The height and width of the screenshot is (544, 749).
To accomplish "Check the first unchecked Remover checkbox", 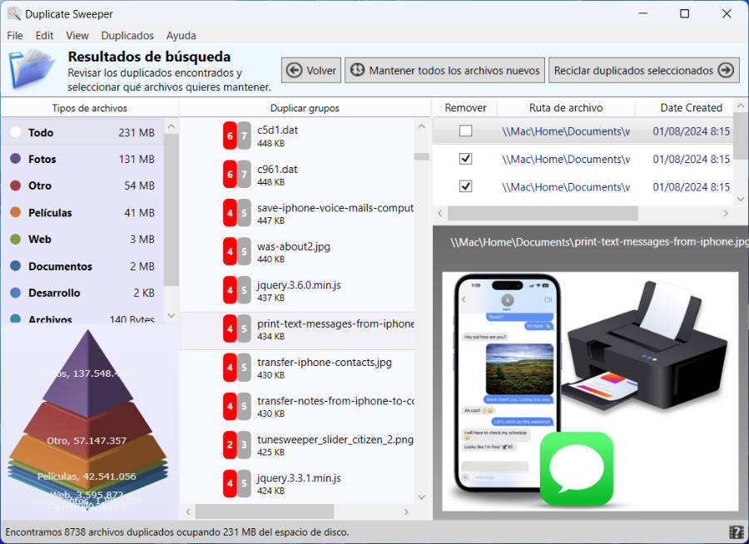I will tap(466, 131).
